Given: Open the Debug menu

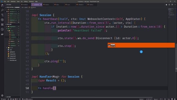Looking at the screenshot, I should coord(26,1).
